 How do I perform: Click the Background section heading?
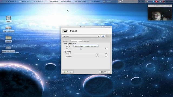pos(70,44)
